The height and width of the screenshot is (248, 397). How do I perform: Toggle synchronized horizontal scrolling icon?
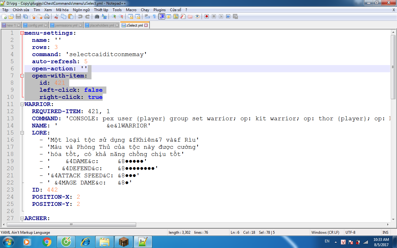pos(138,16)
